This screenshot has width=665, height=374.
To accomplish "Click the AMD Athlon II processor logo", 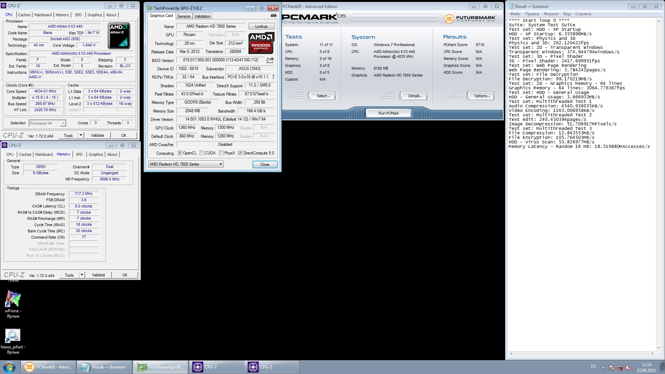I will tap(119, 36).
